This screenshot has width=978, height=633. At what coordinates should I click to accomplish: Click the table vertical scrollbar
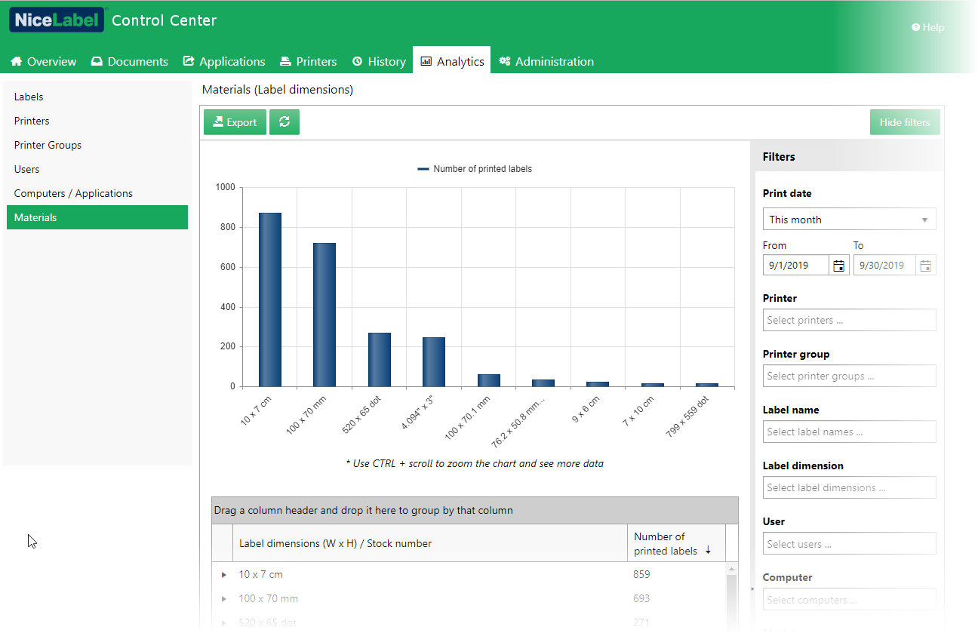pos(732,596)
